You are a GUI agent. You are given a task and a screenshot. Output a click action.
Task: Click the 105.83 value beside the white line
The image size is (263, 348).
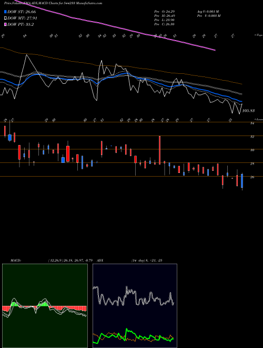[248, 111]
